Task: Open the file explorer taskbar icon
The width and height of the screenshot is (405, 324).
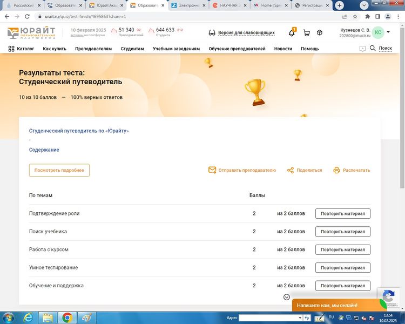Action: [48, 318]
